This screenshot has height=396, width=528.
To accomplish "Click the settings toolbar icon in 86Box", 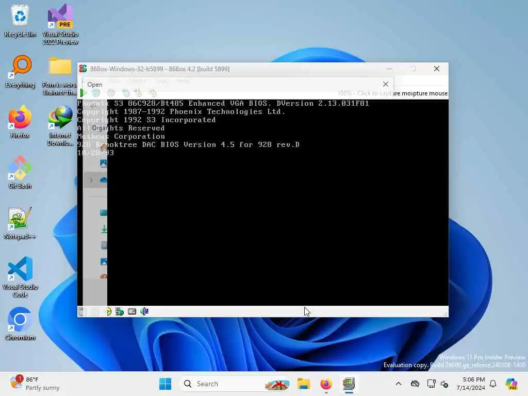I will pos(153,93).
